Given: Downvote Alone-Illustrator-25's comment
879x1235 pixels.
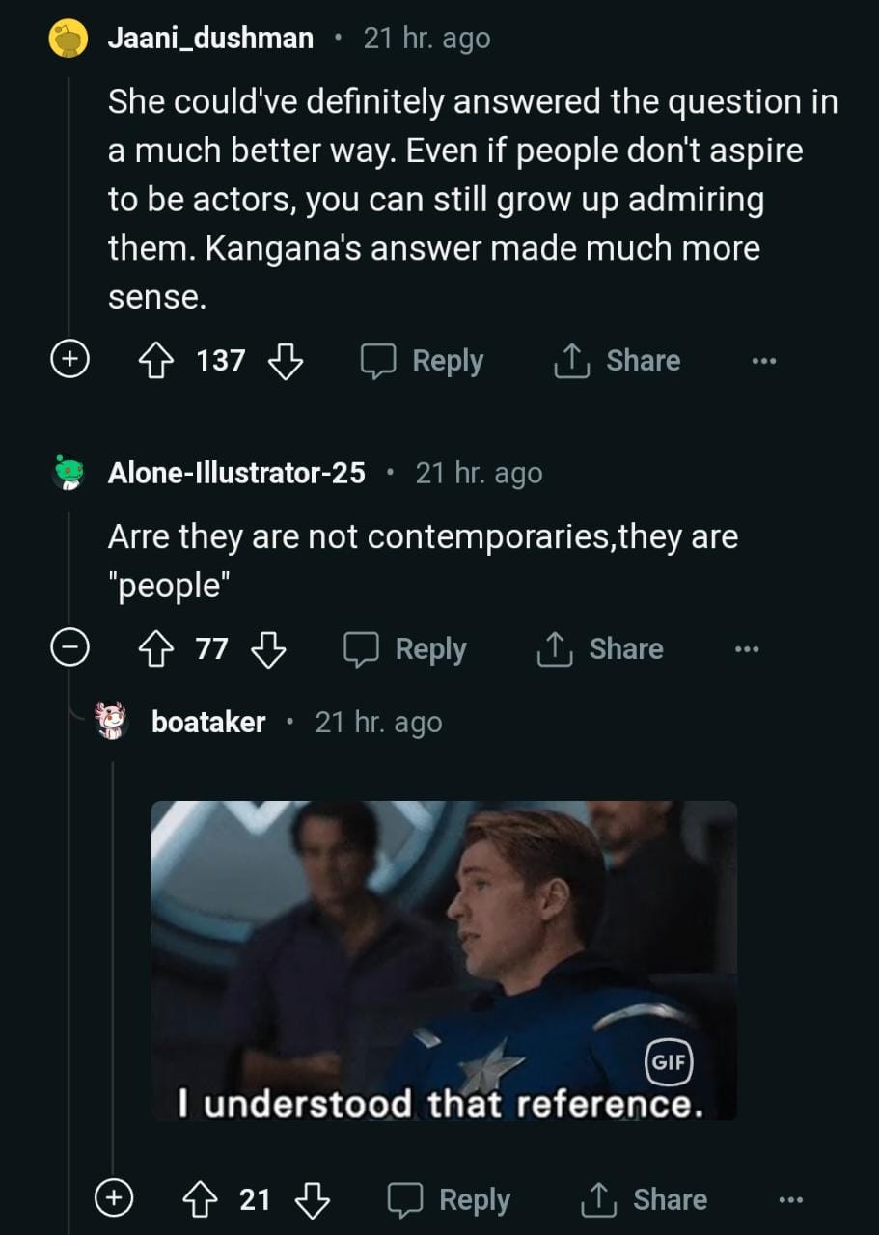Looking at the screenshot, I should pyautogui.click(x=268, y=649).
